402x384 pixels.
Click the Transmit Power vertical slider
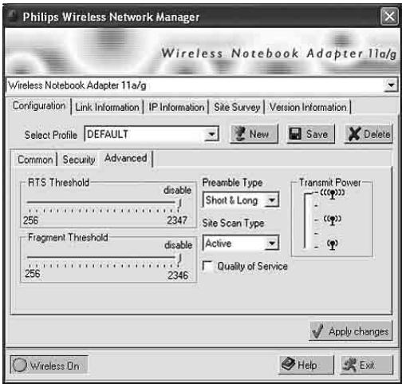(308, 220)
